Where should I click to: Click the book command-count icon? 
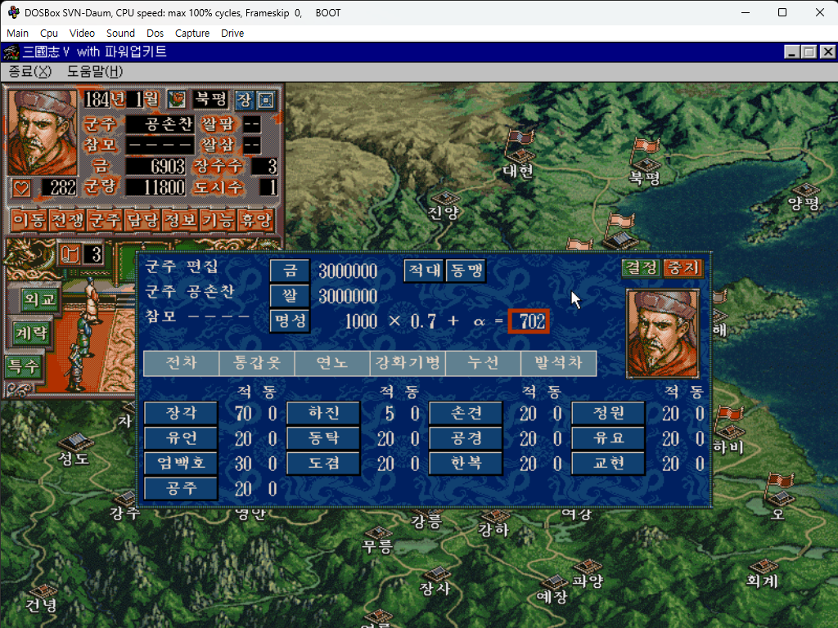70,254
